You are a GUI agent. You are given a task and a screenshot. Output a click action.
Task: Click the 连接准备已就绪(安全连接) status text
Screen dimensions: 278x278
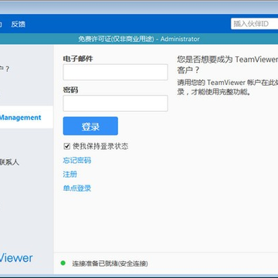pos(110,263)
